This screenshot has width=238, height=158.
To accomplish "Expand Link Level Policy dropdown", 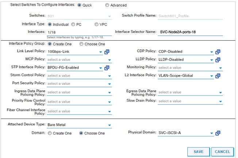I will pos(100,52).
